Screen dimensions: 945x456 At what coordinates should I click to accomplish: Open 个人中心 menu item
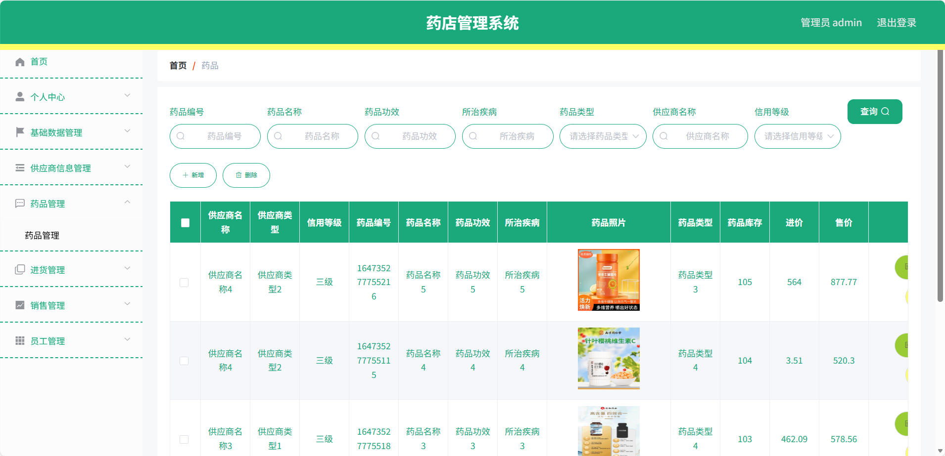click(71, 97)
